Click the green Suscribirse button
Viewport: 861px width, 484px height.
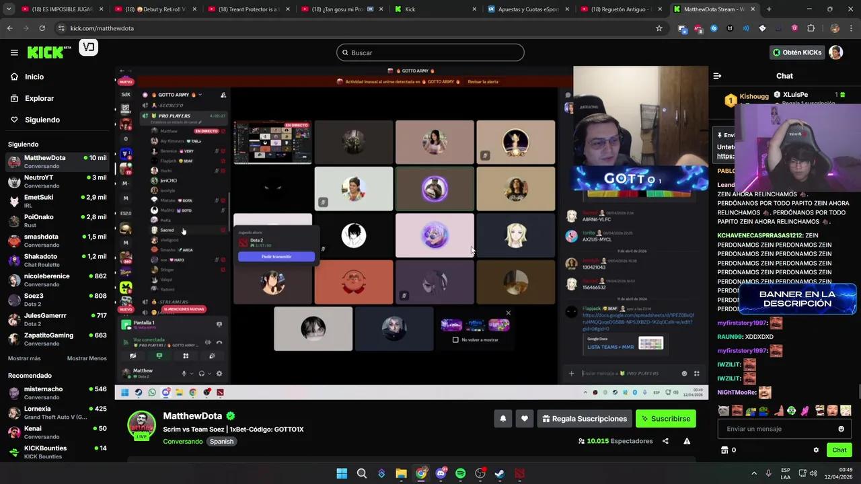click(x=665, y=418)
